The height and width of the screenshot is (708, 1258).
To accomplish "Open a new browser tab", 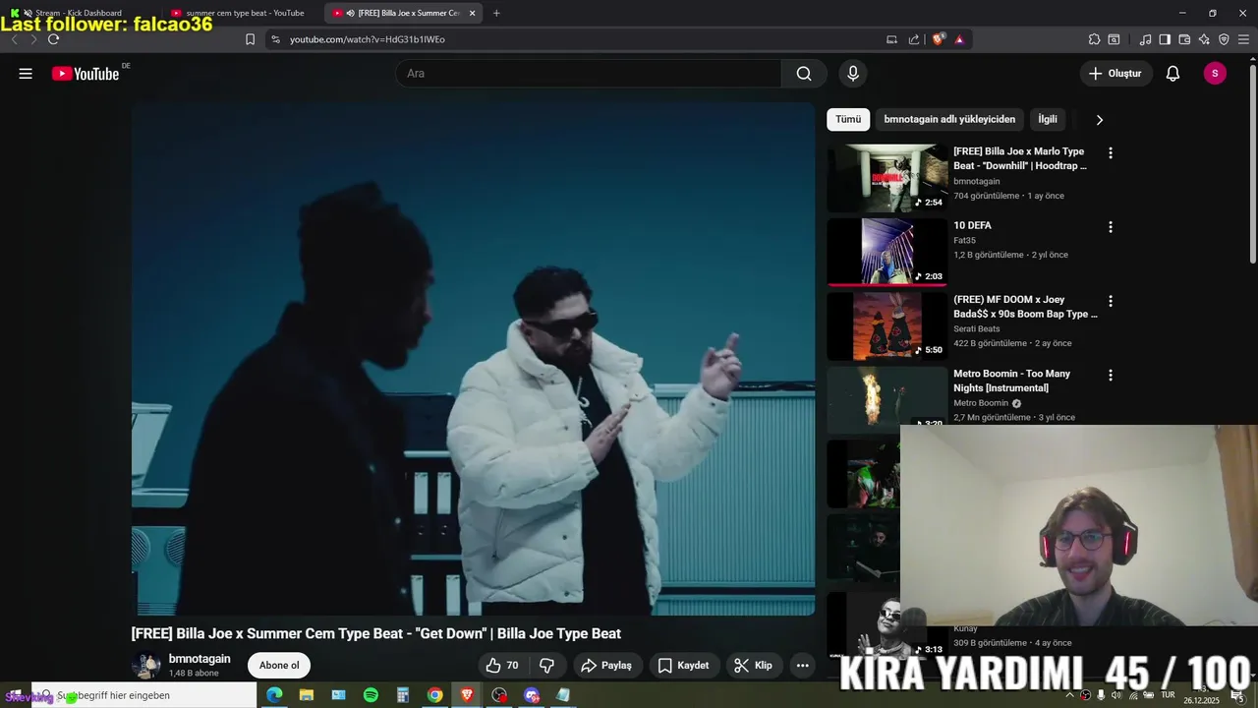I will pyautogui.click(x=496, y=13).
